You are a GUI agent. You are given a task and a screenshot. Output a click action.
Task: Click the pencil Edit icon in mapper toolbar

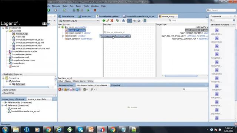pyautogui.click(x=108, y=21)
